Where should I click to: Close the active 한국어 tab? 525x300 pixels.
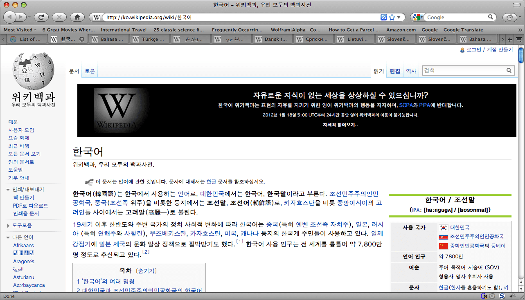tap(82, 39)
